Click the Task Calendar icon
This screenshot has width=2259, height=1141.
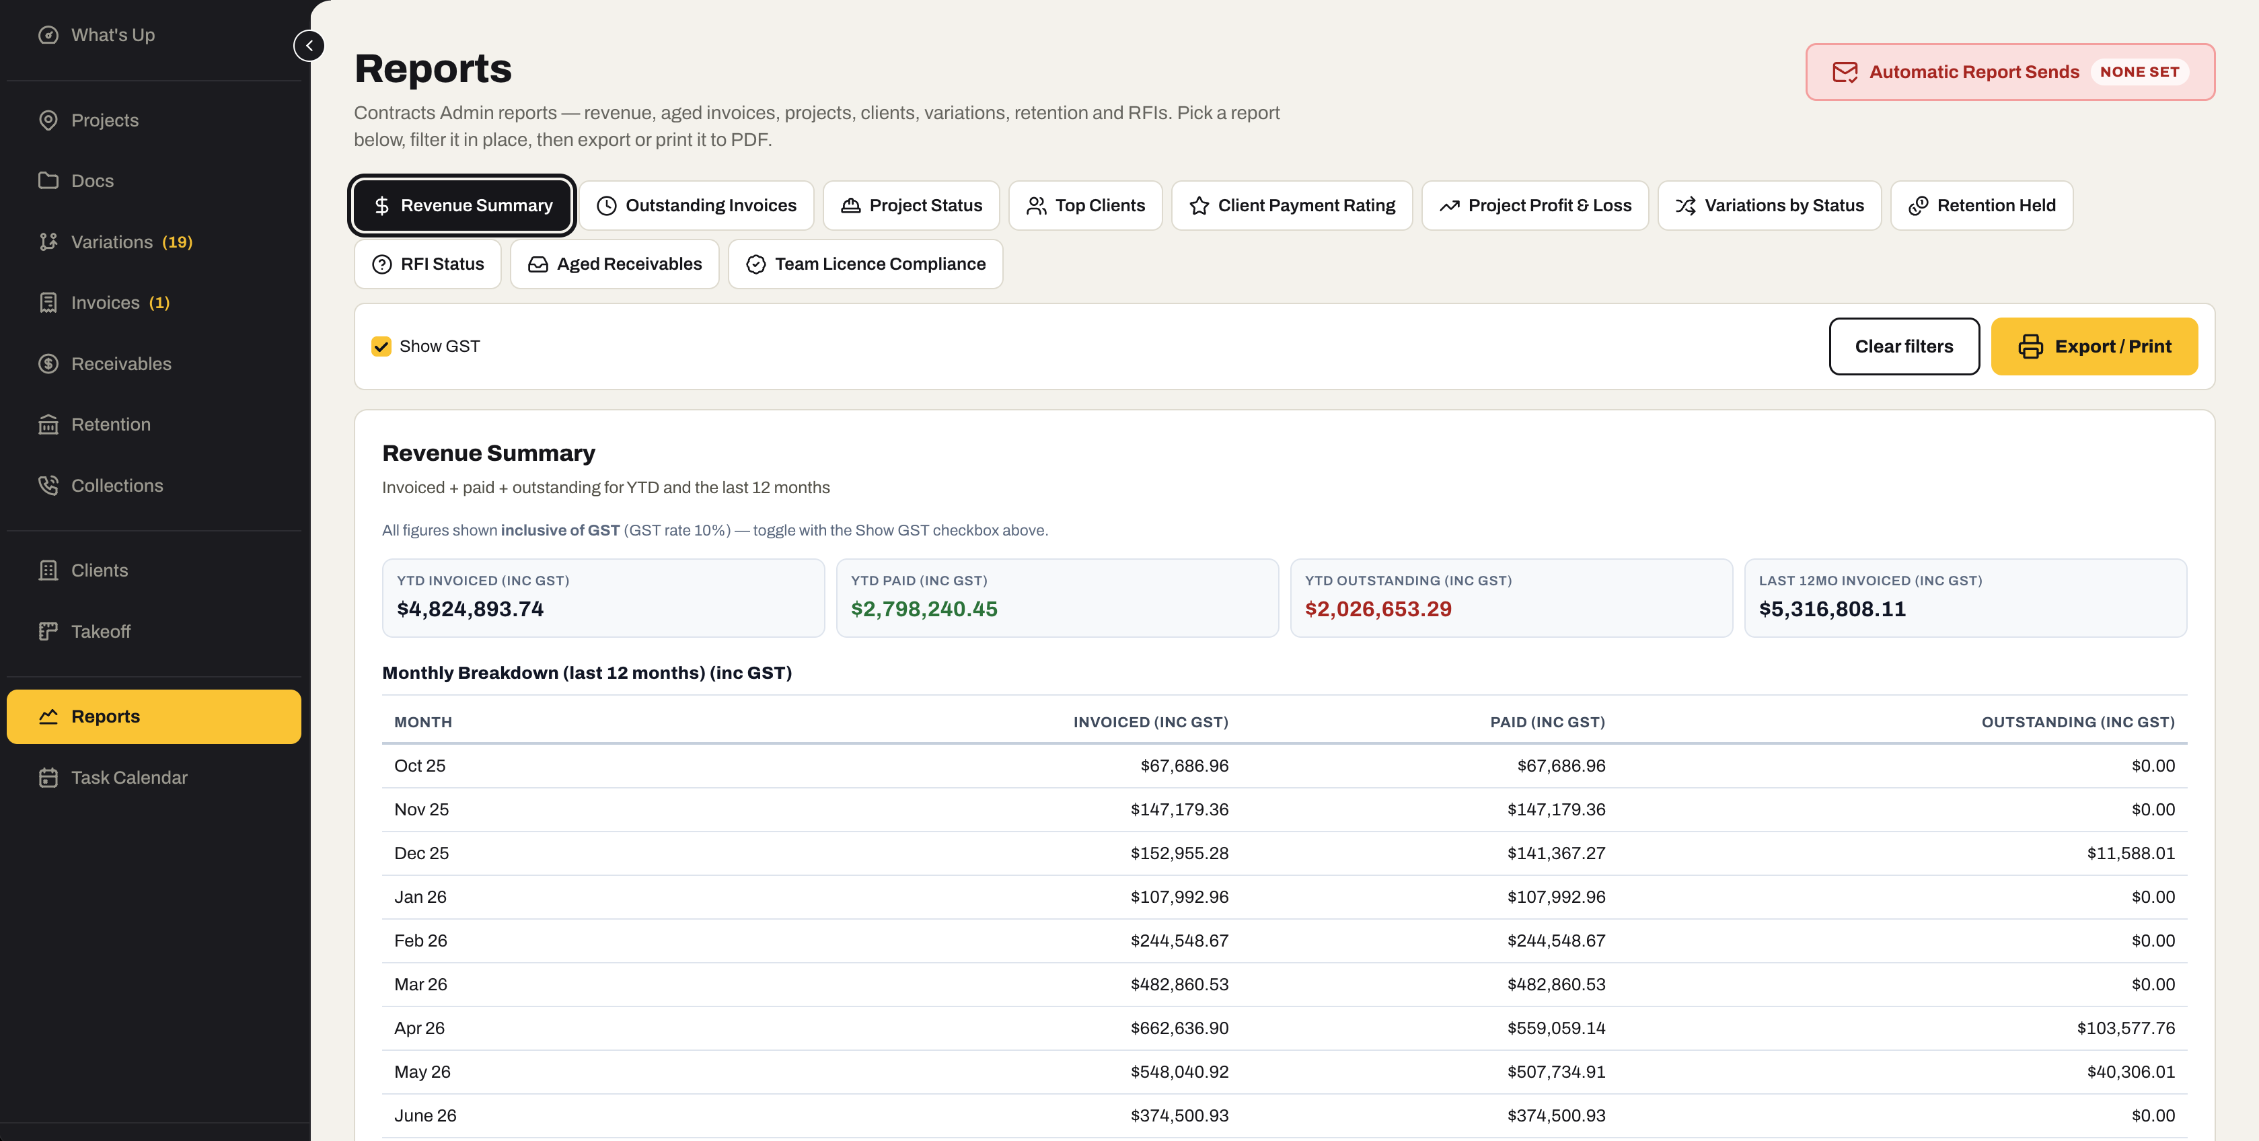pos(48,778)
